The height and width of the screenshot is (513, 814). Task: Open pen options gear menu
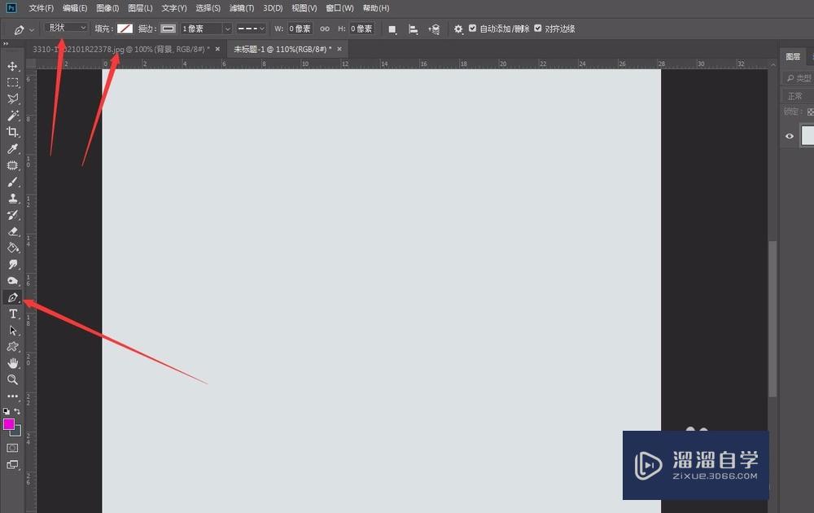click(x=457, y=29)
